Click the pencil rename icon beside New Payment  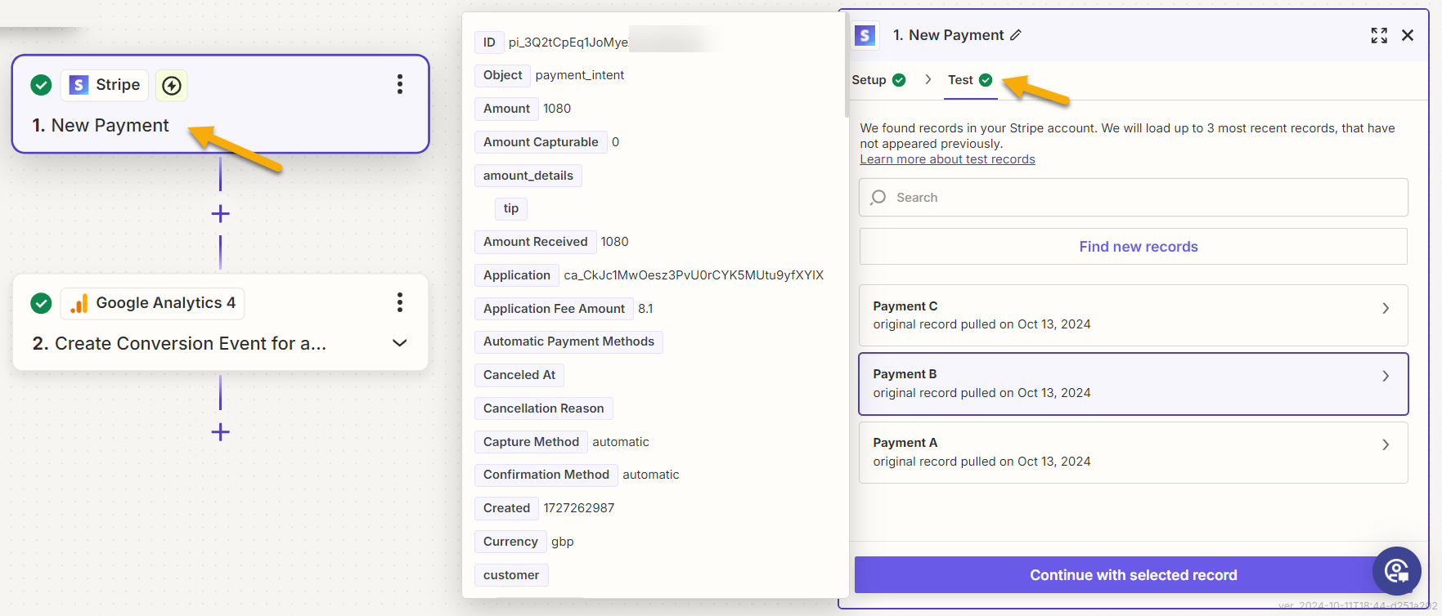tap(1016, 35)
